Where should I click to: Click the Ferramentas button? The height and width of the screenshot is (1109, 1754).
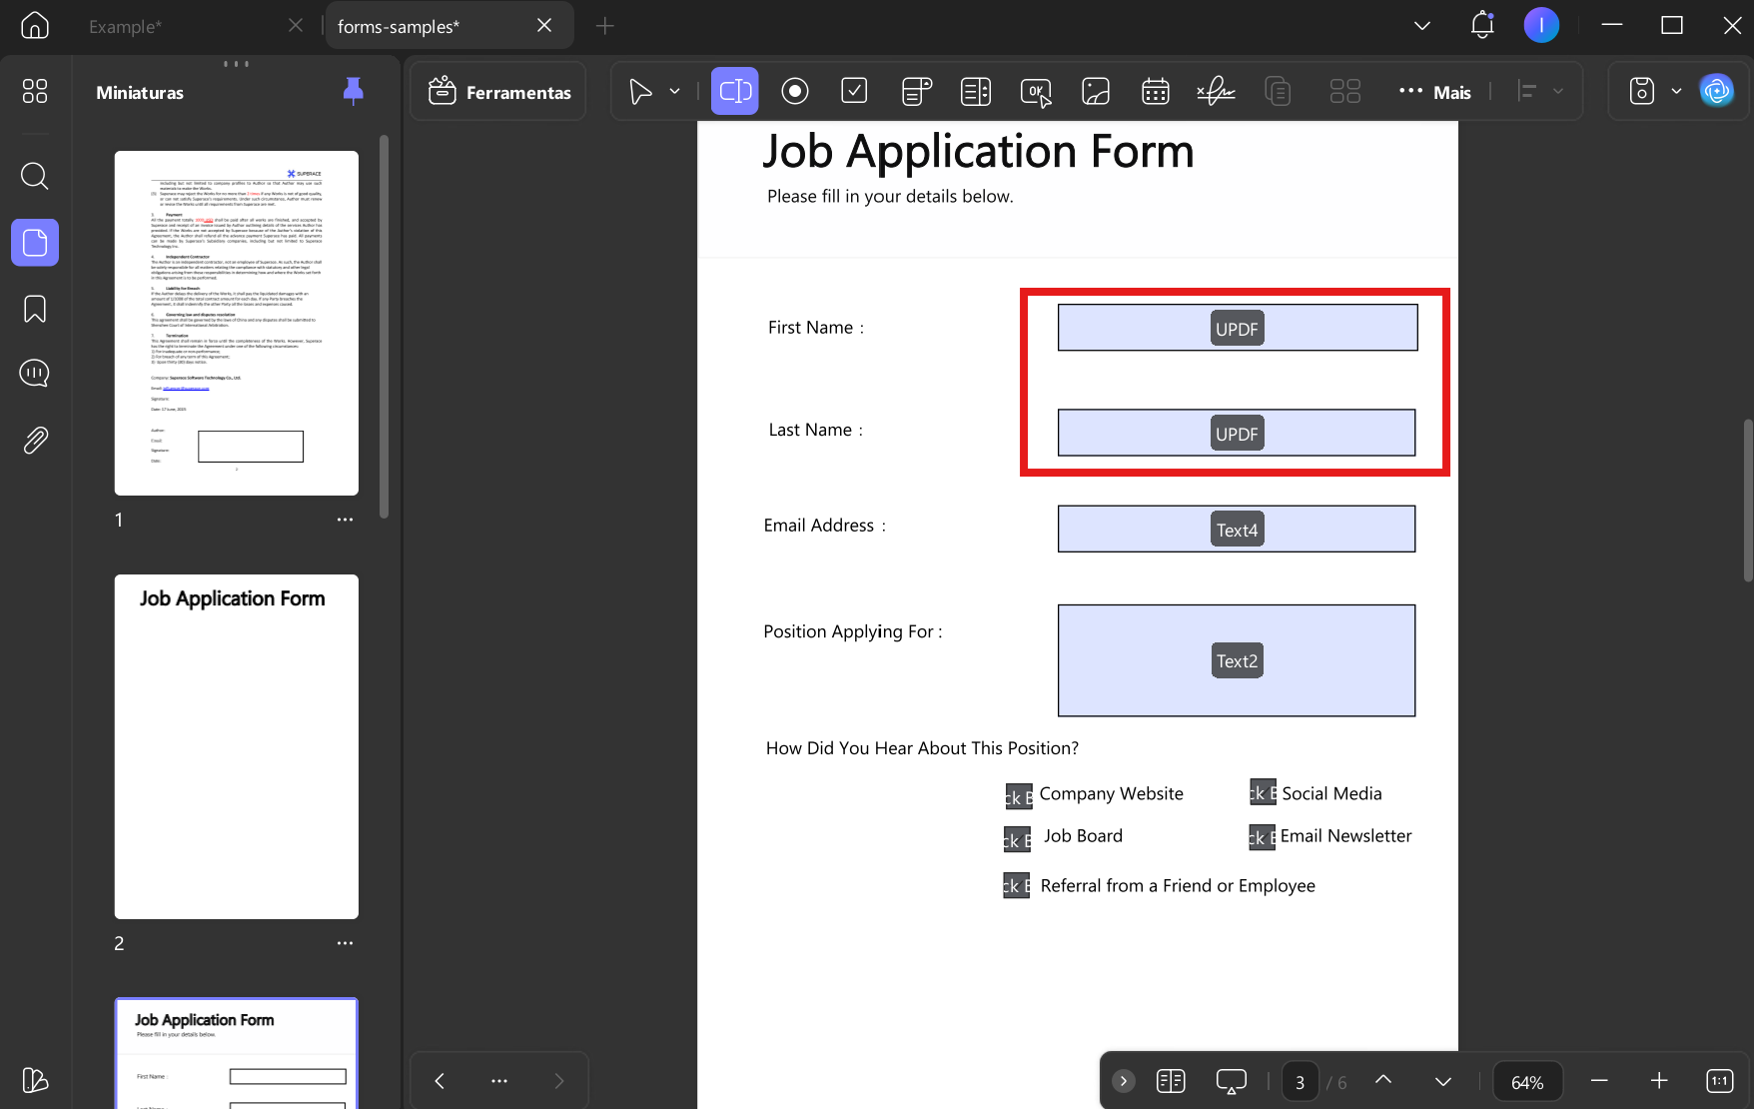[499, 92]
